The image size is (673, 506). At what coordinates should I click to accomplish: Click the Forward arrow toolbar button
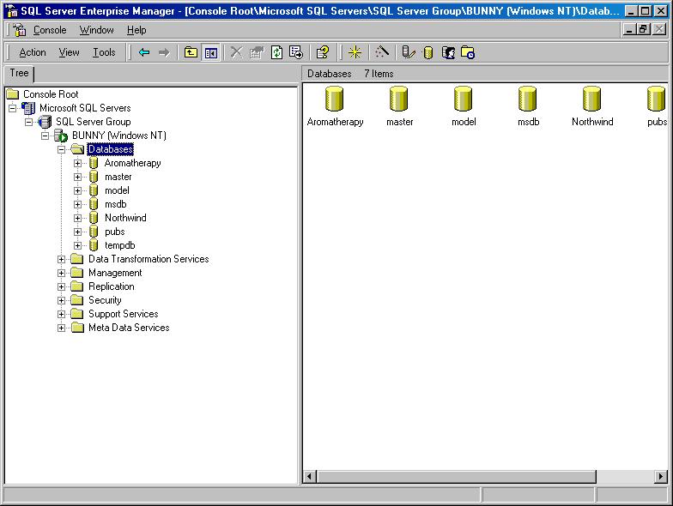pyautogui.click(x=164, y=53)
